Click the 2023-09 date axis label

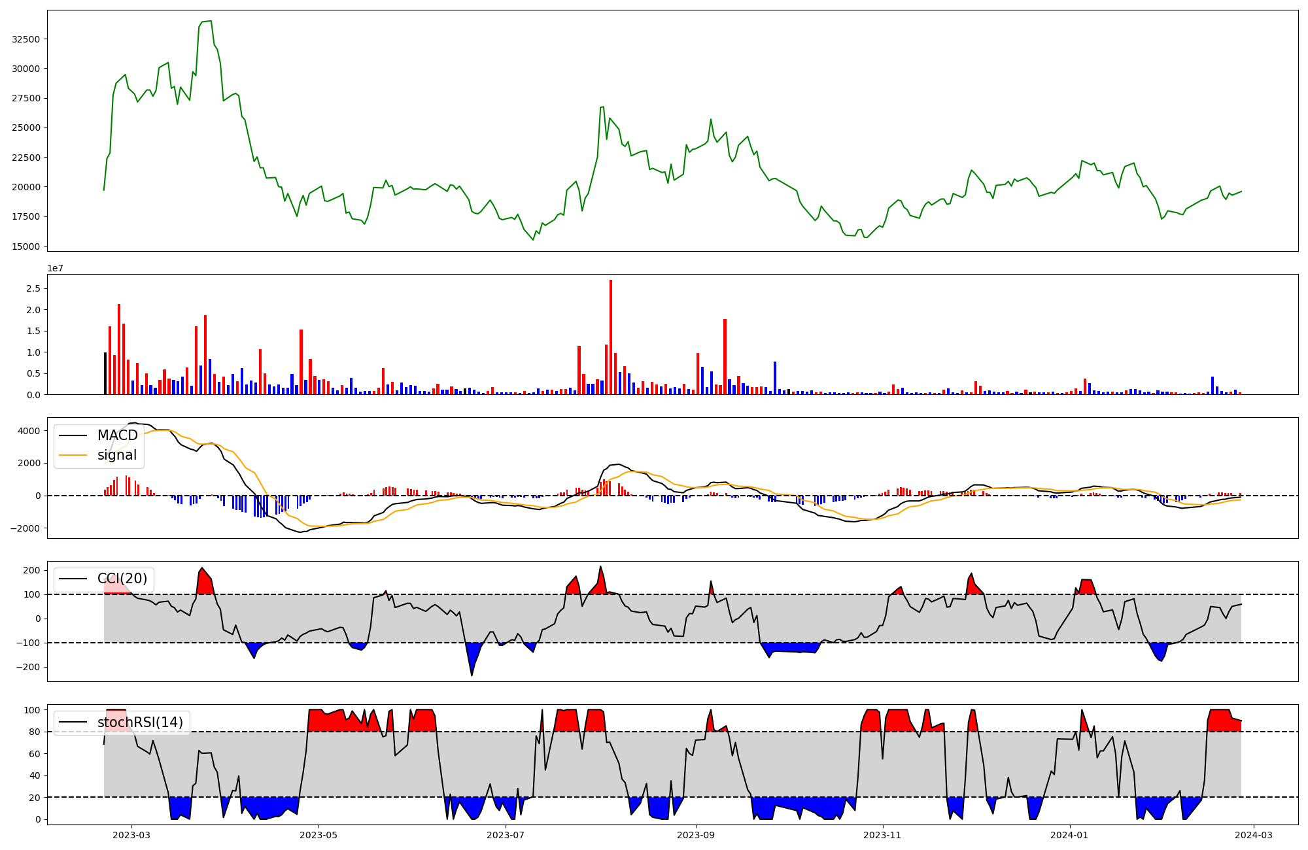click(696, 835)
